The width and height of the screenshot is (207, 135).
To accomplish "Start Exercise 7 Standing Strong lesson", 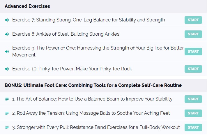I will coord(193,20).
